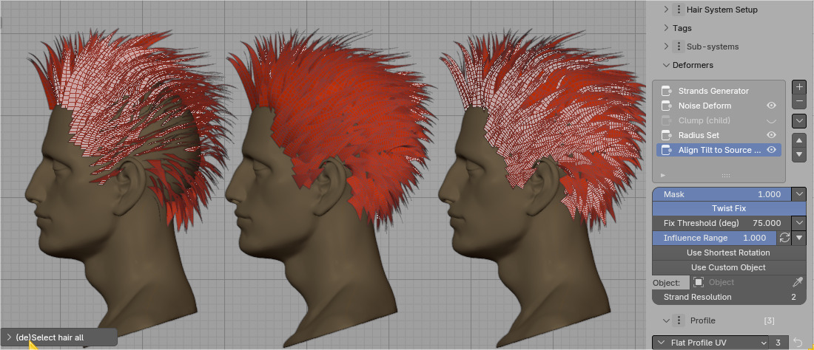Image resolution: width=814 pixels, height=350 pixels.
Task: Click the Strands Generator deformer icon
Action: click(x=666, y=91)
